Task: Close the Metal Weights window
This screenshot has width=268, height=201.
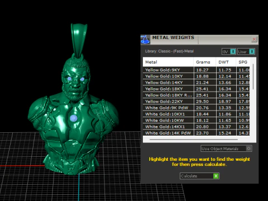Action: pos(254,39)
